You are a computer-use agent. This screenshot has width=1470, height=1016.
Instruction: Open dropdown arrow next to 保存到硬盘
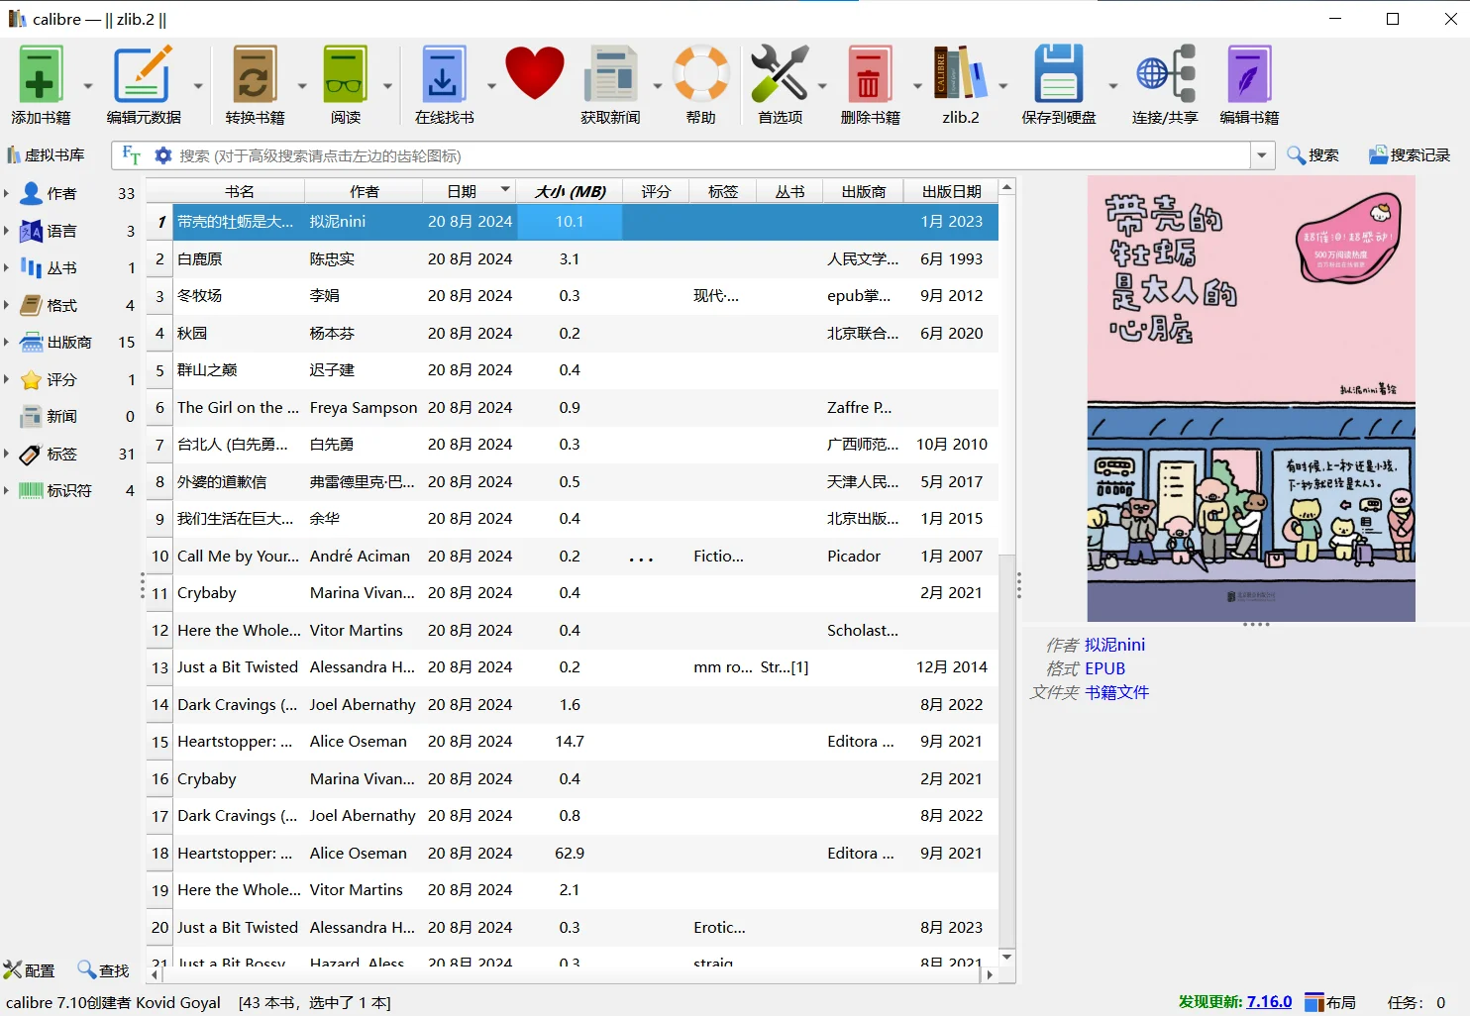click(1111, 86)
